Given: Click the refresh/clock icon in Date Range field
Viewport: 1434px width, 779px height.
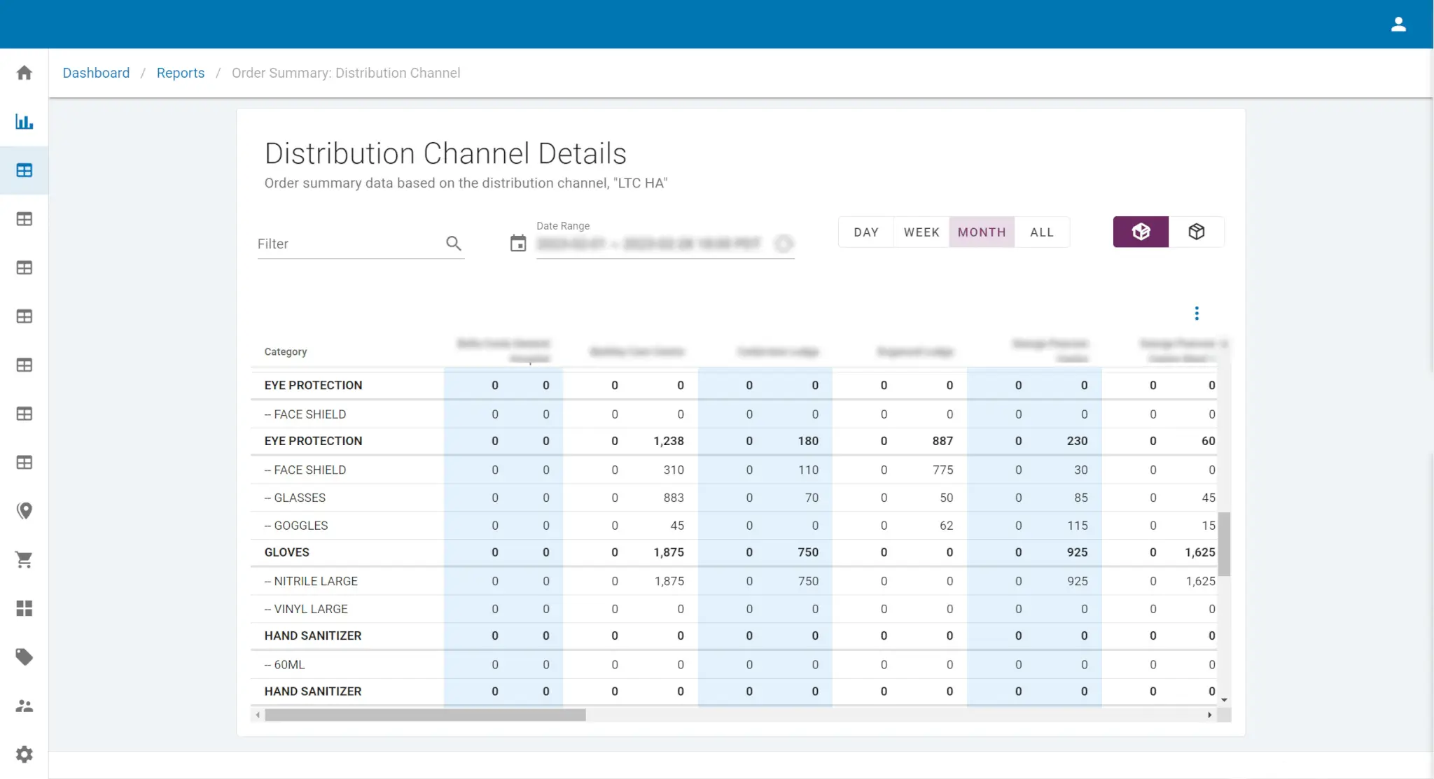Looking at the screenshot, I should [784, 244].
